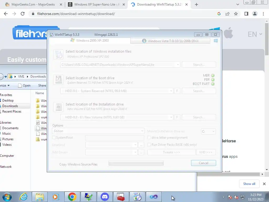
Task: Open the installation files path dropdown
Action: coord(178,65)
